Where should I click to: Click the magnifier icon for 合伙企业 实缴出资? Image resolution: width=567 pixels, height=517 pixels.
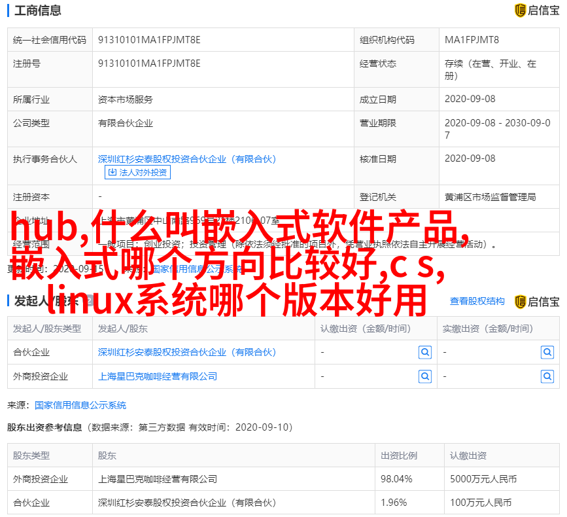point(547,352)
